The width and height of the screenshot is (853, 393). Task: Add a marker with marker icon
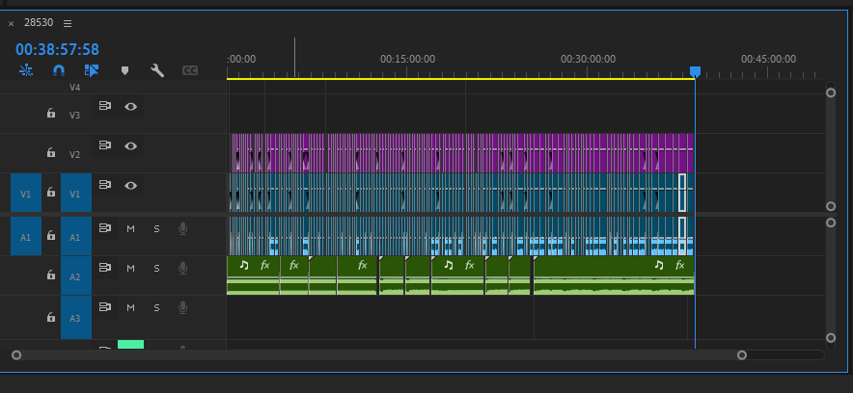click(124, 71)
